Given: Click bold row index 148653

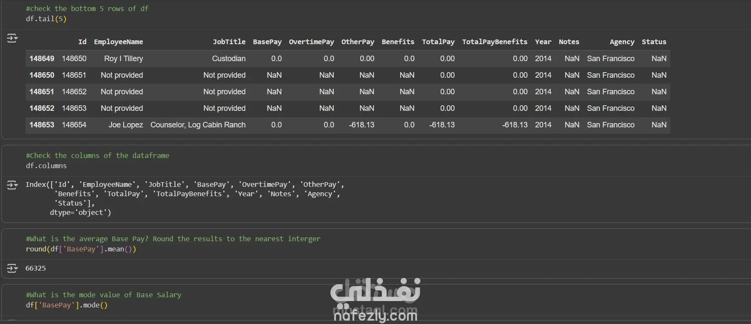Looking at the screenshot, I should click(x=42, y=125).
